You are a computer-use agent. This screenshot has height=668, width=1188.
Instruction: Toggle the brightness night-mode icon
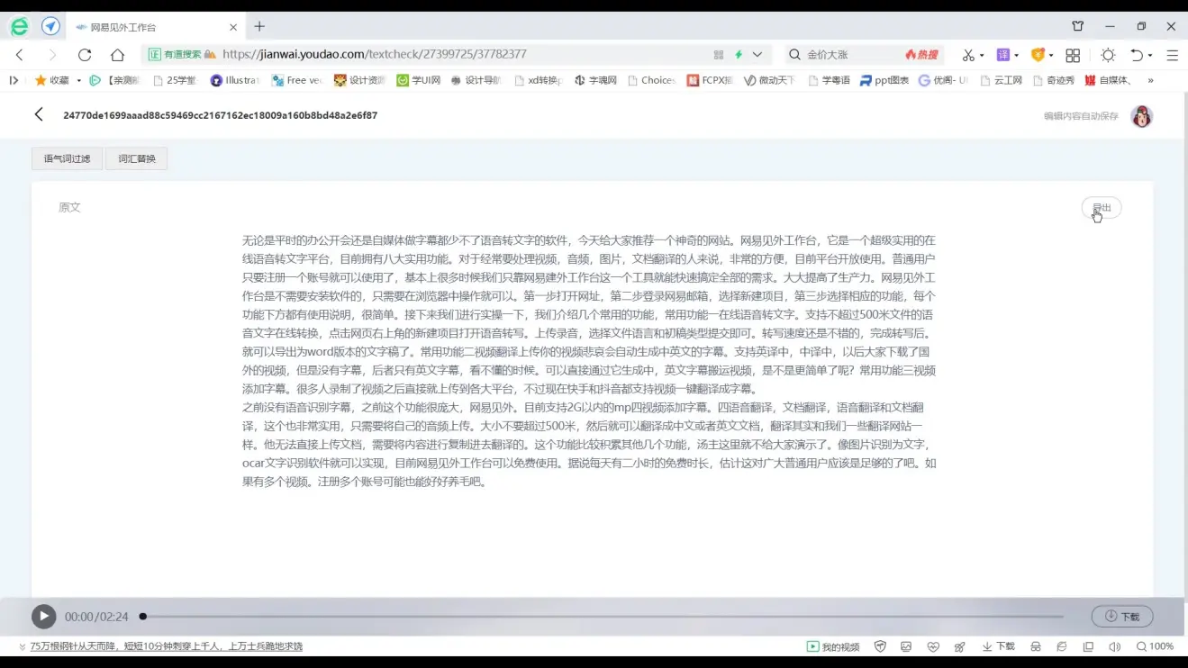(1108, 55)
